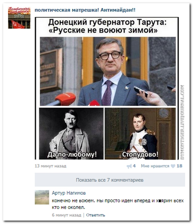Open Артур Нагимов's comment avatar
Viewport: 193px width, 224px height.
pos(42,197)
